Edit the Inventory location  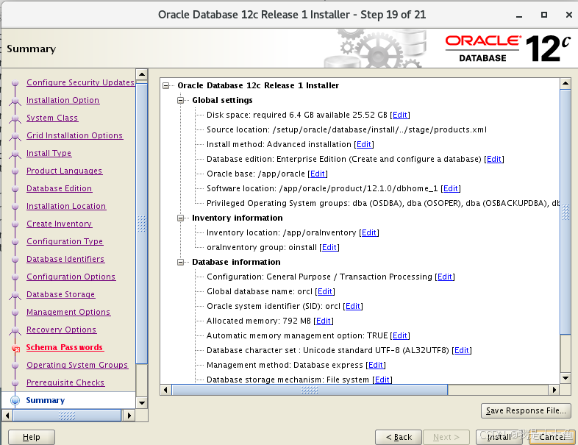tap(369, 232)
